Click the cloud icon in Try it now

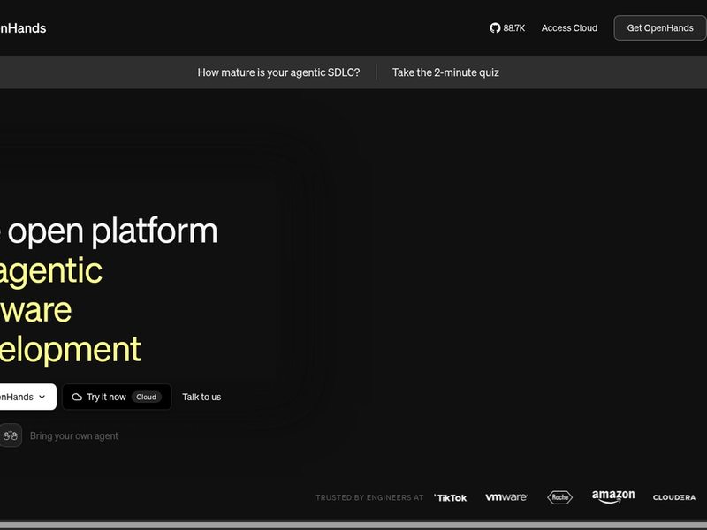pos(77,397)
